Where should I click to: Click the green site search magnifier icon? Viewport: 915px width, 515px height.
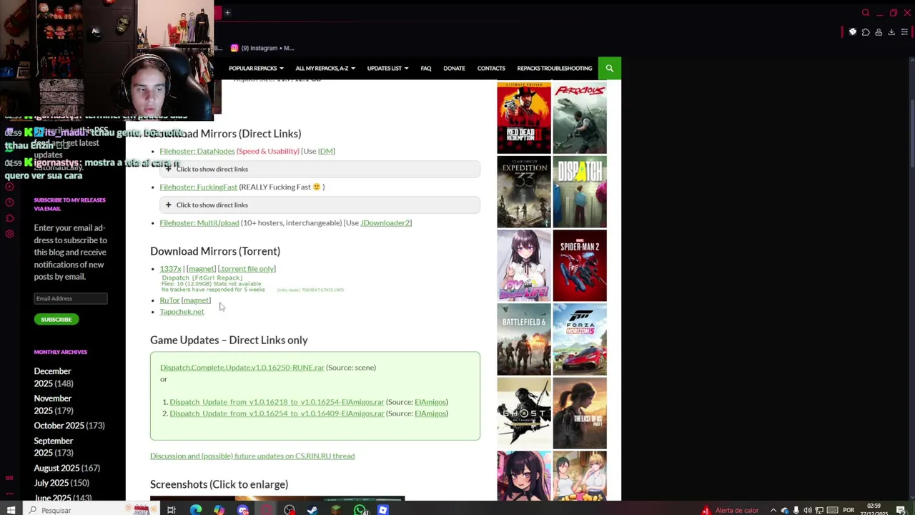point(609,68)
